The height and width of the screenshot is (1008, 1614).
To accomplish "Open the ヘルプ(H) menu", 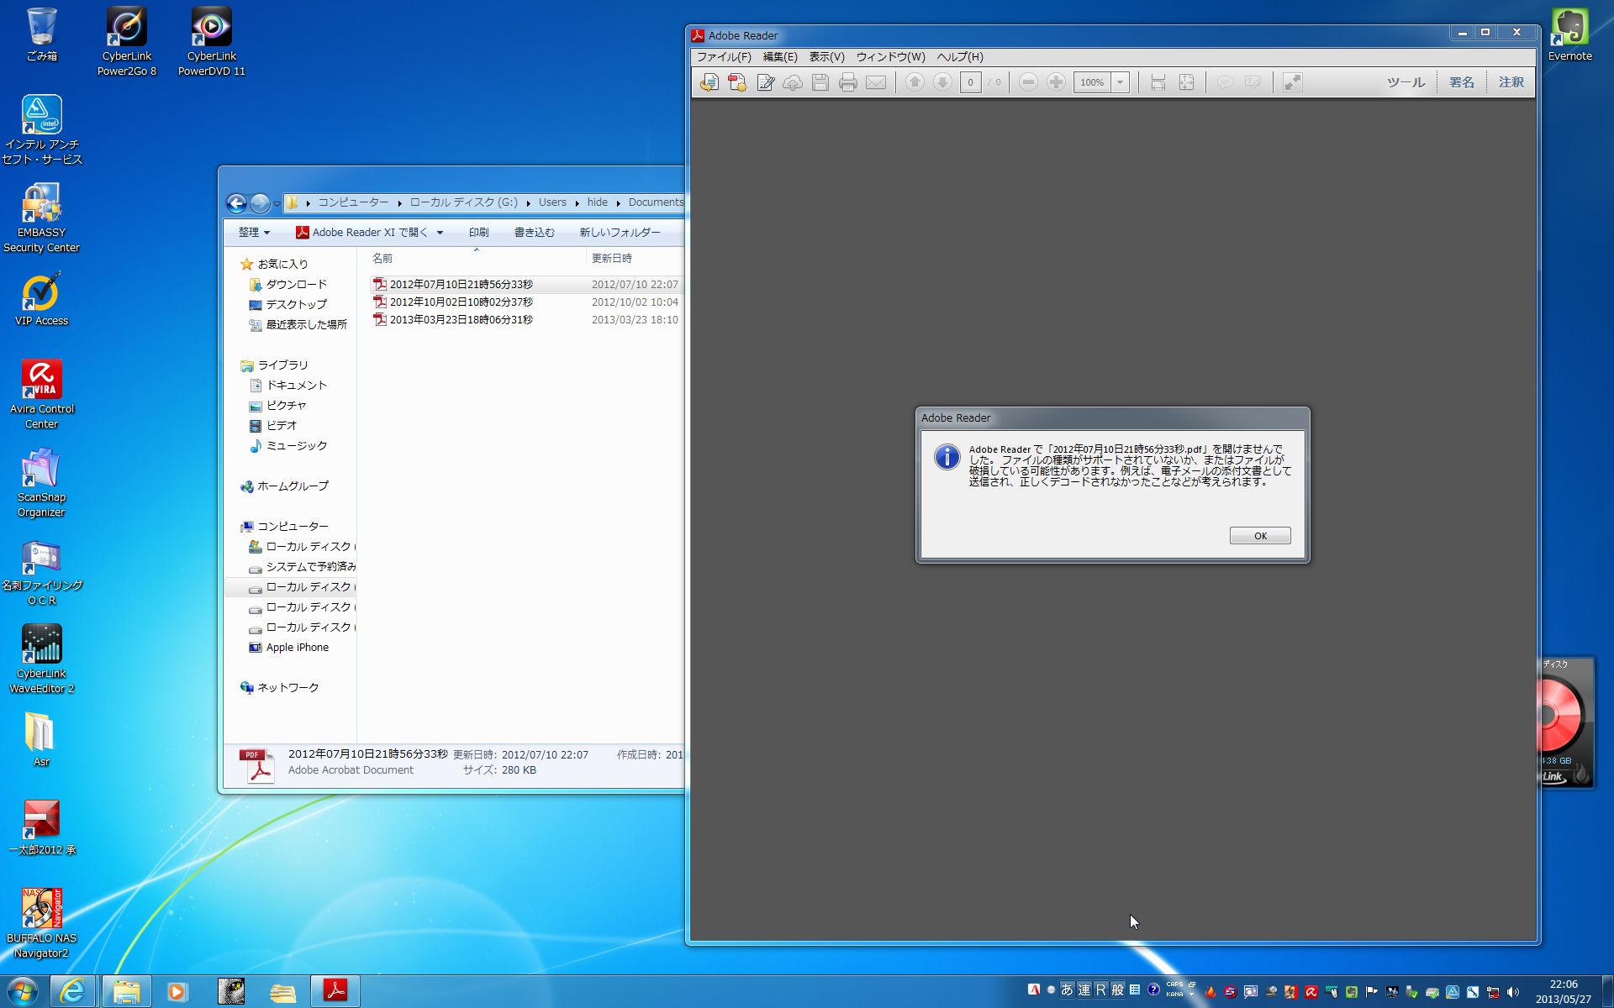I will pos(959,57).
